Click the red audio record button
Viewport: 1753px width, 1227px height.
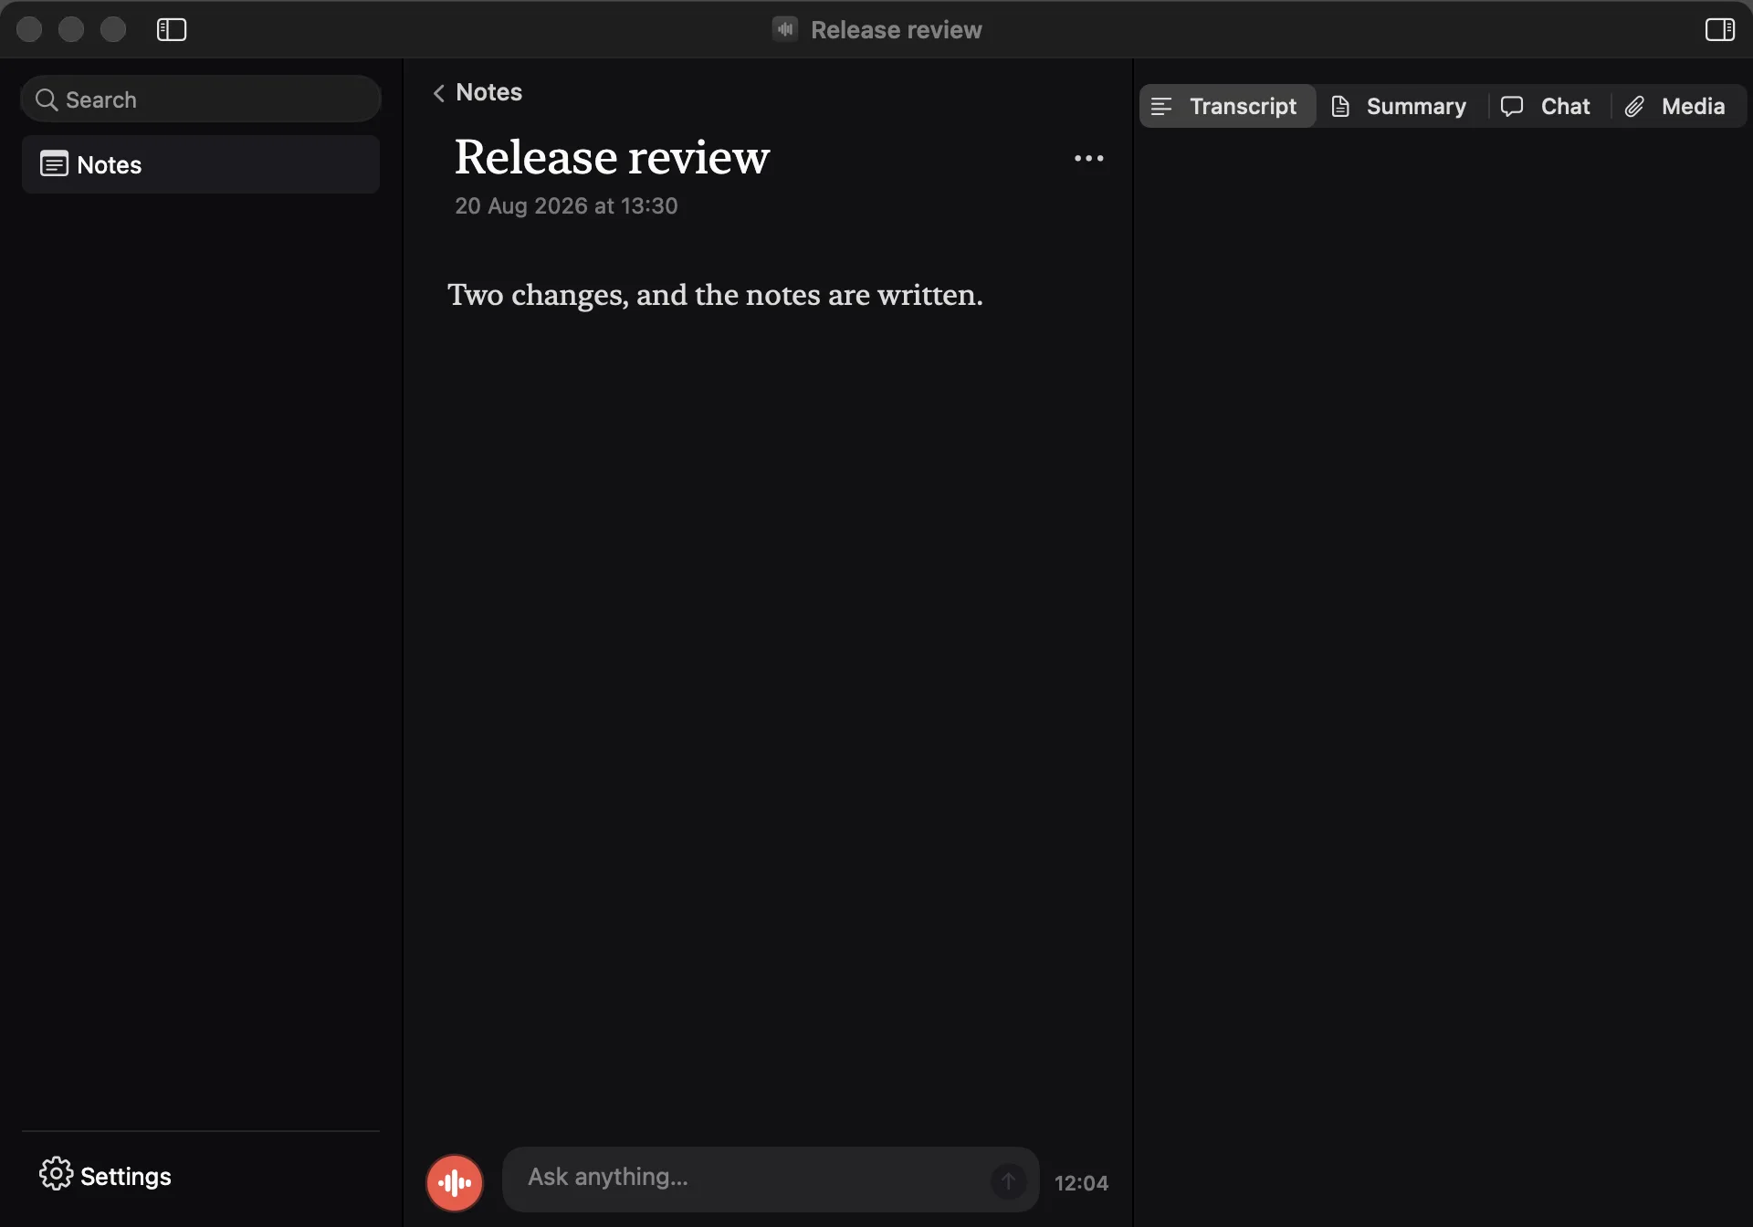click(x=455, y=1182)
